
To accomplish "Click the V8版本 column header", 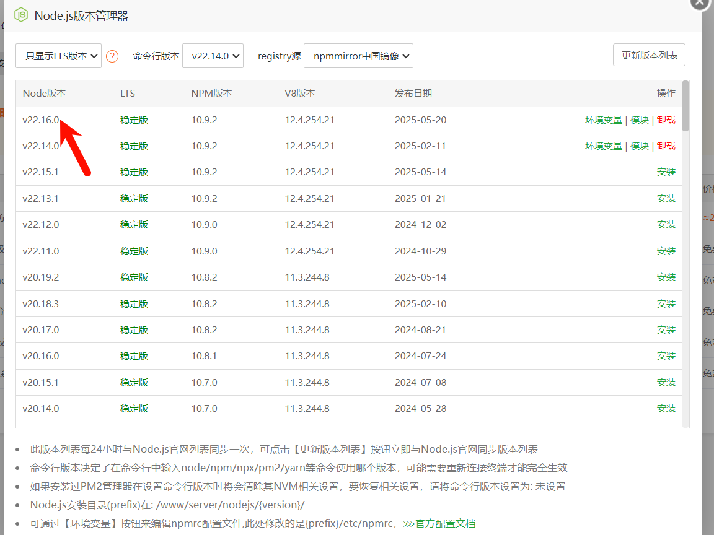I will 299,94.
